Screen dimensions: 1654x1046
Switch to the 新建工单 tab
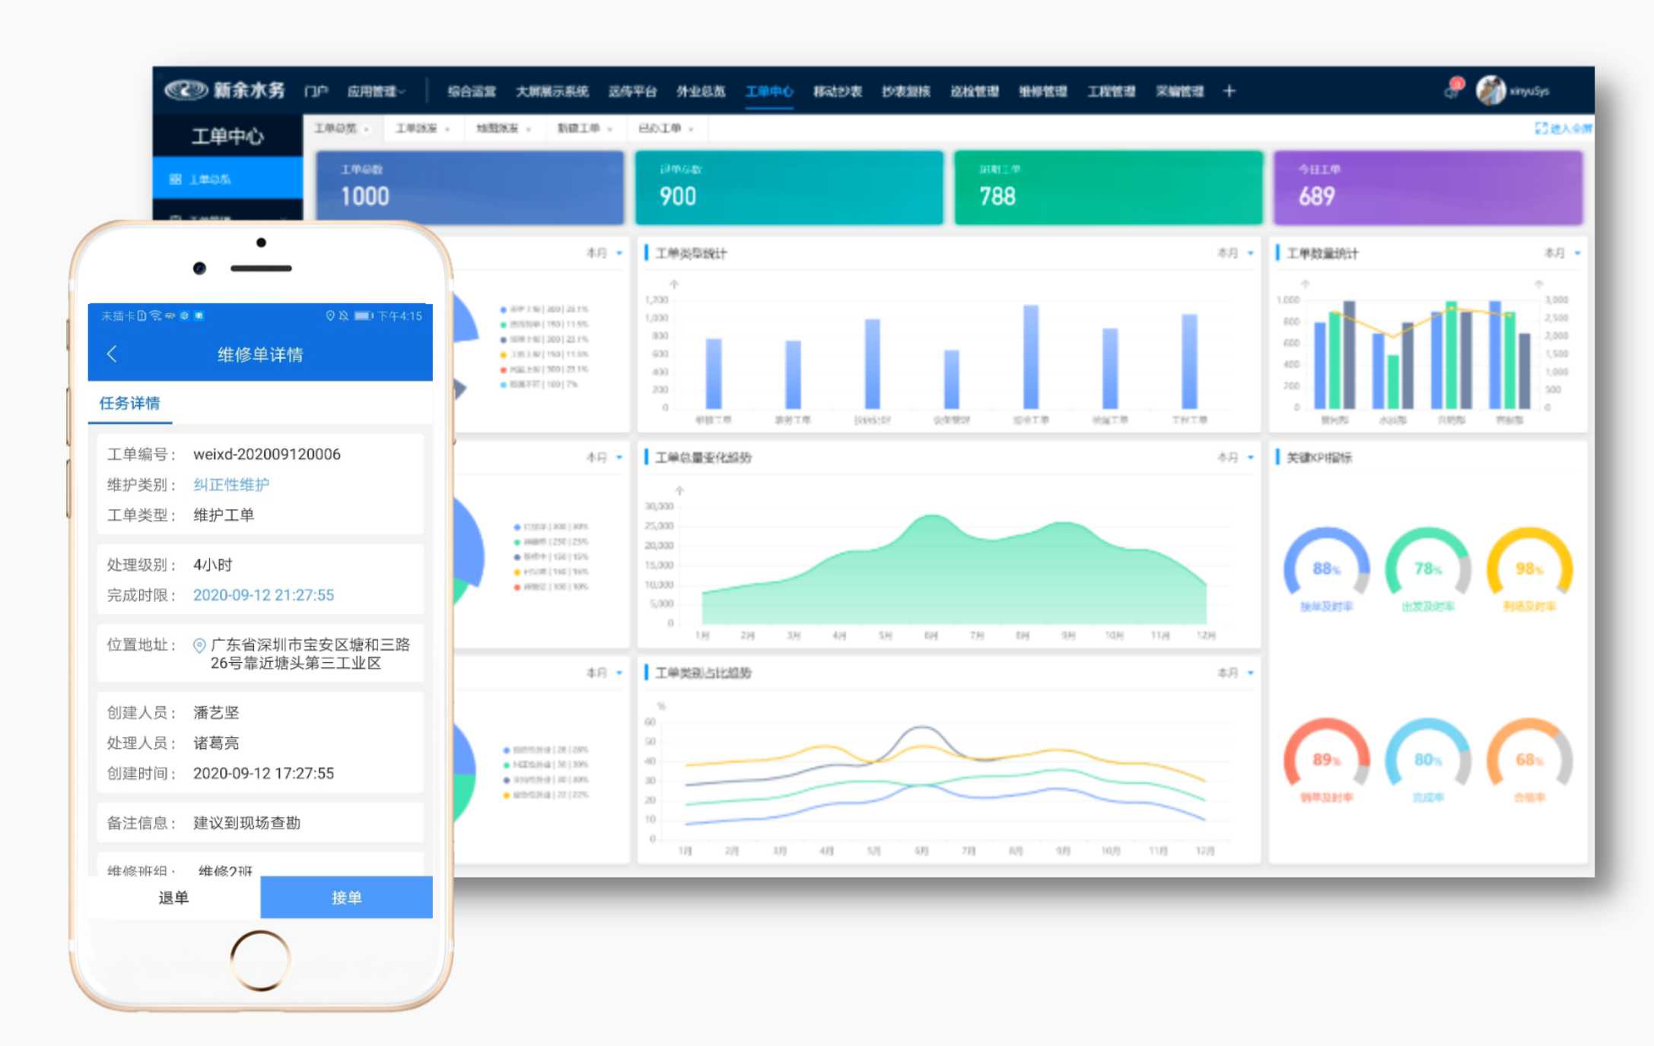584,128
